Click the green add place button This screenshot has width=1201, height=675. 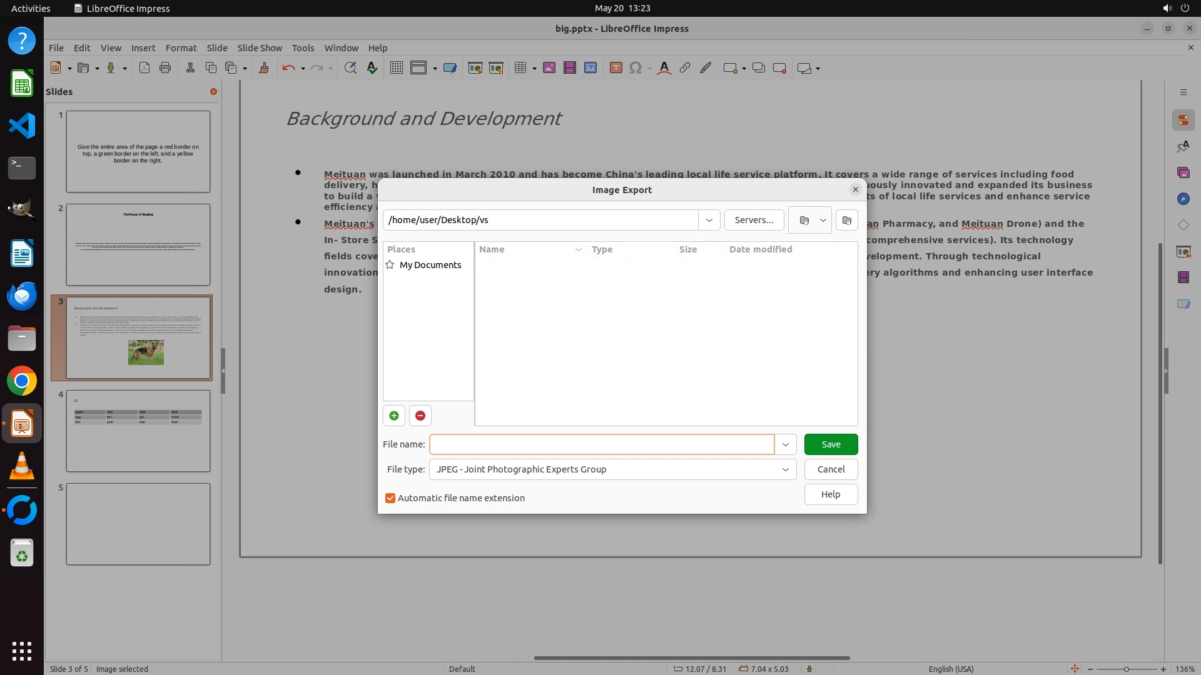[x=394, y=416]
